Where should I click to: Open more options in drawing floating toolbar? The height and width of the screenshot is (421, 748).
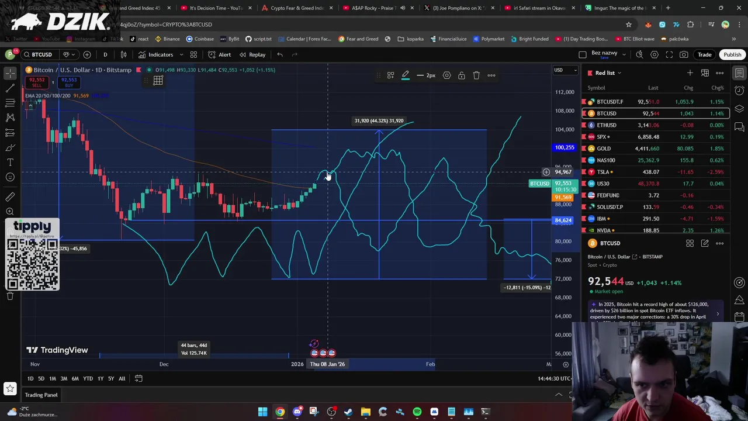491,75
